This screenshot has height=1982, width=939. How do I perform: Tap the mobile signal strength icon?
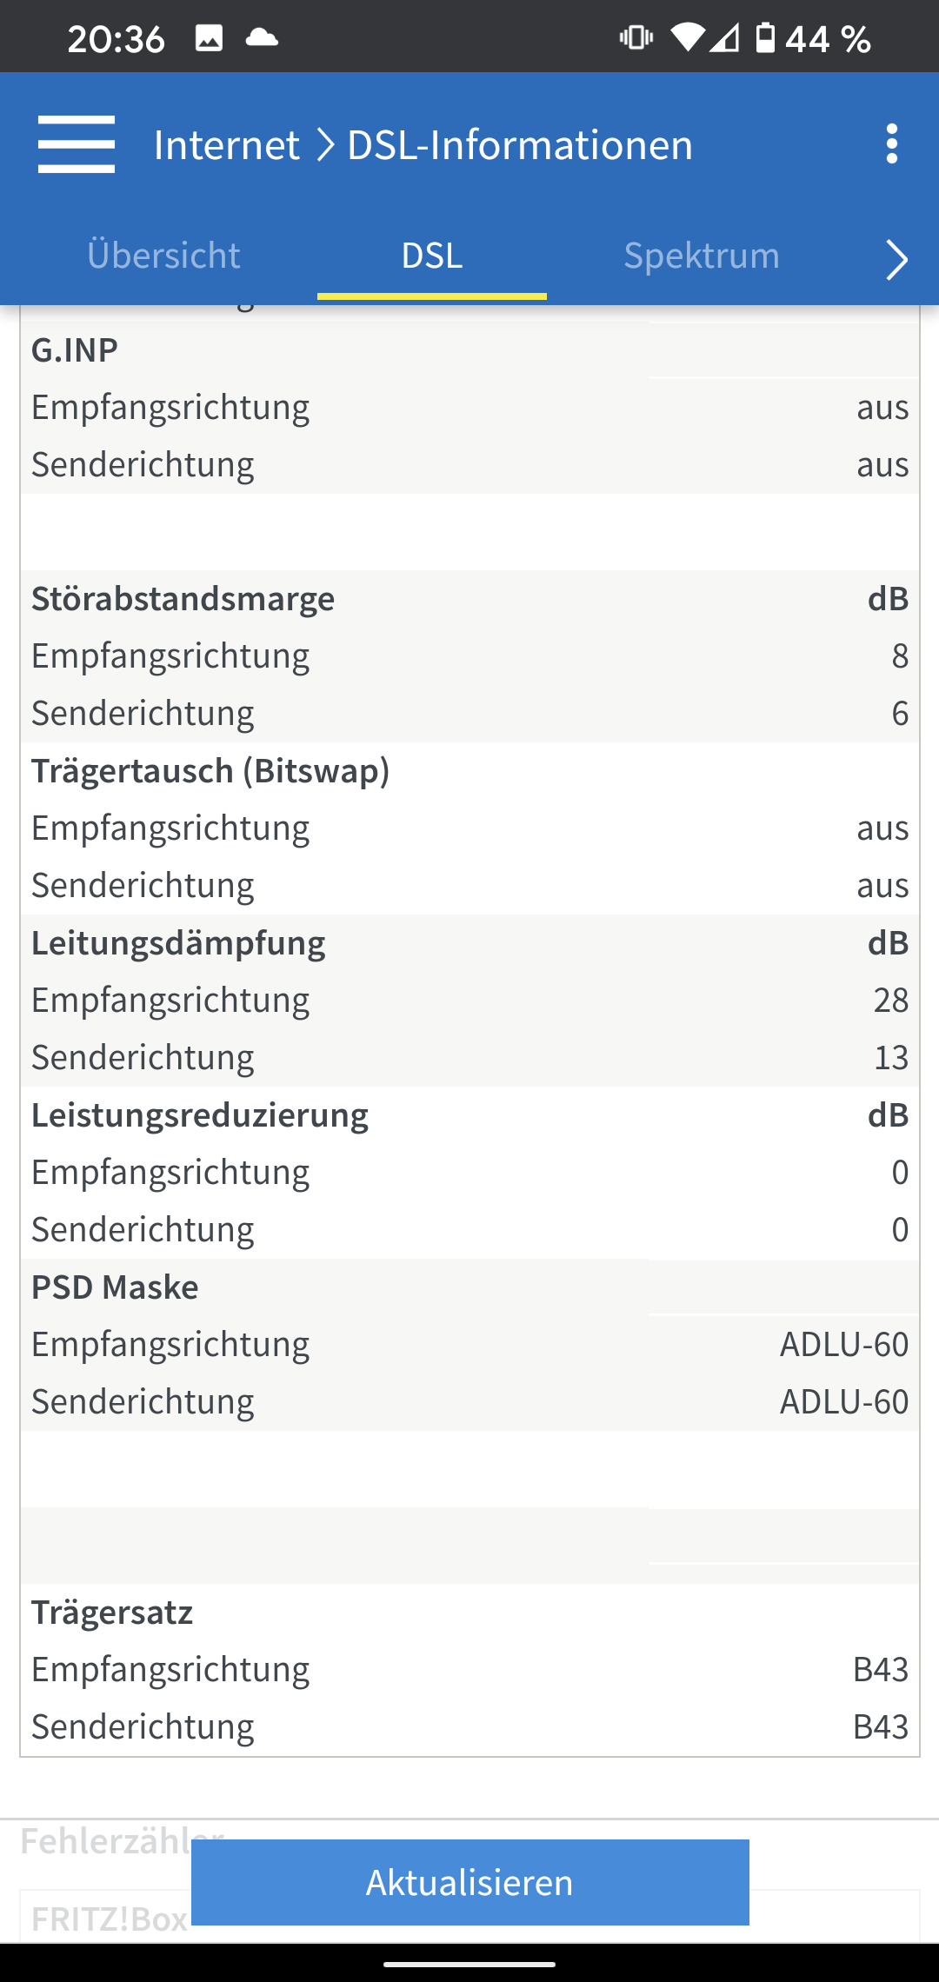724,38
